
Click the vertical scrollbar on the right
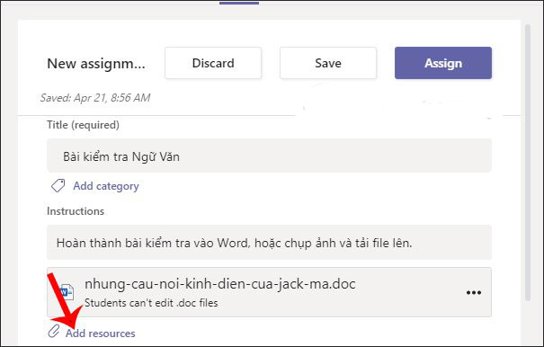tap(528, 163)
